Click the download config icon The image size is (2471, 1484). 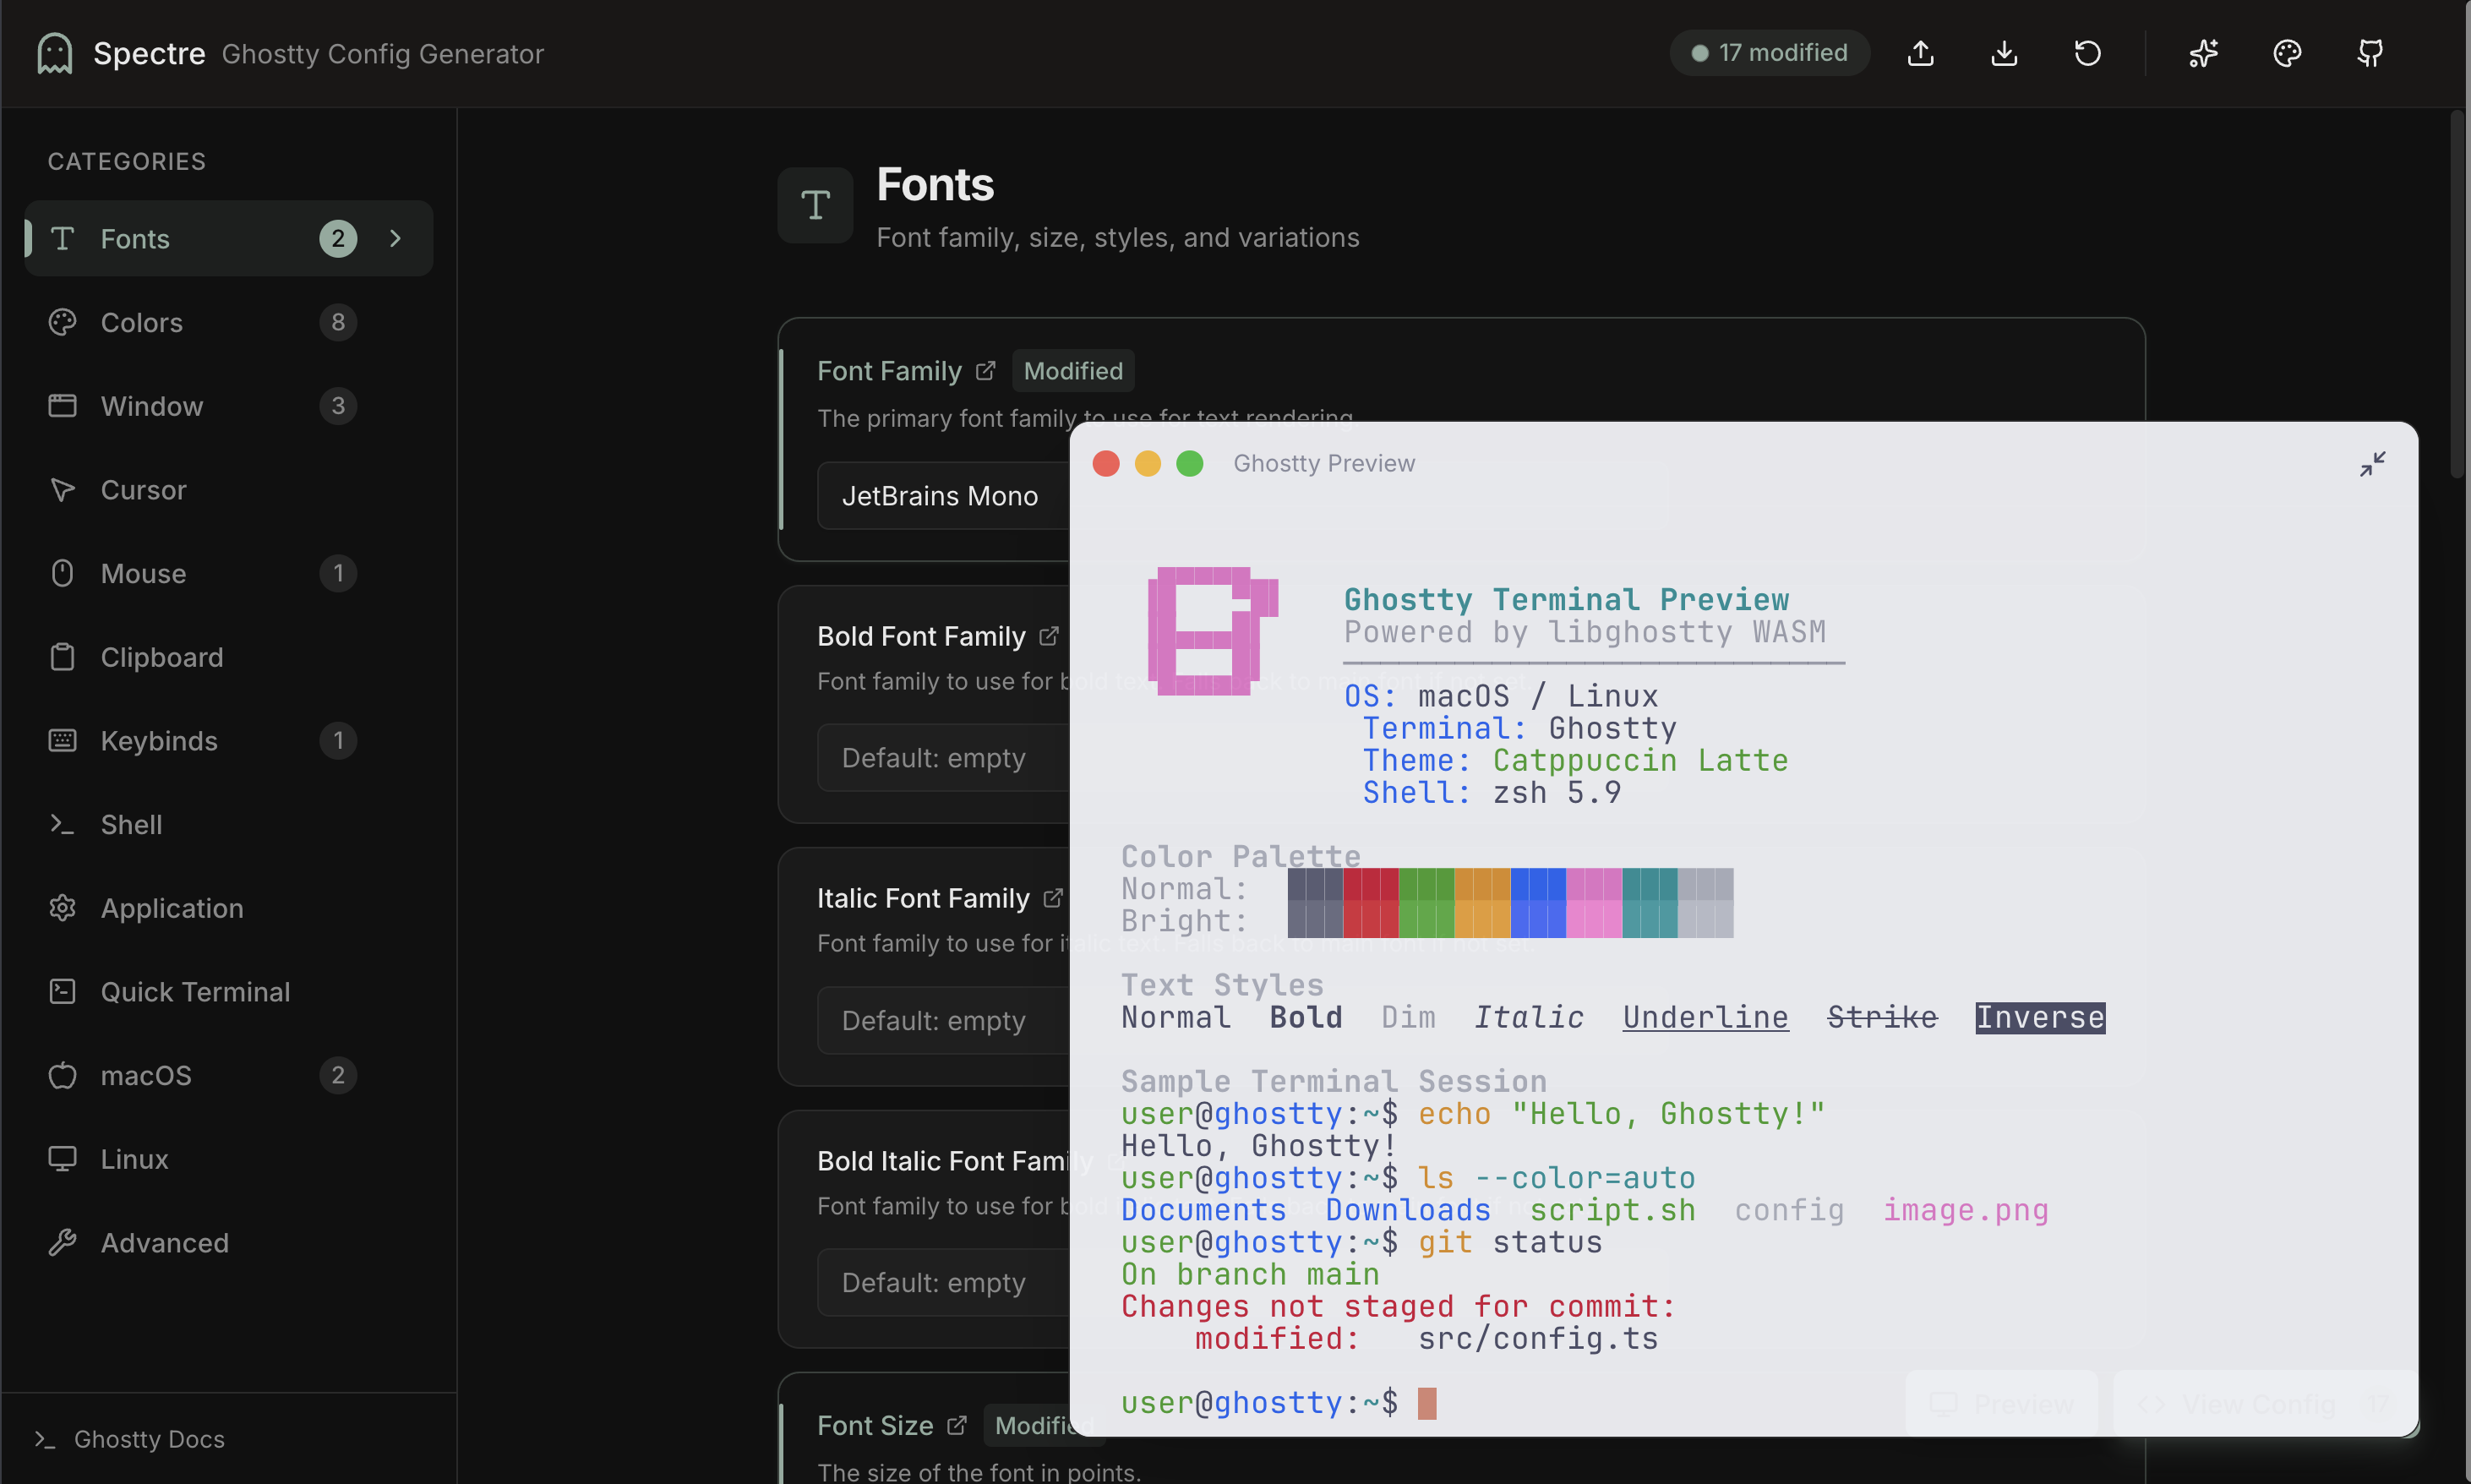pyautogui.click(x=2004, y=53)
